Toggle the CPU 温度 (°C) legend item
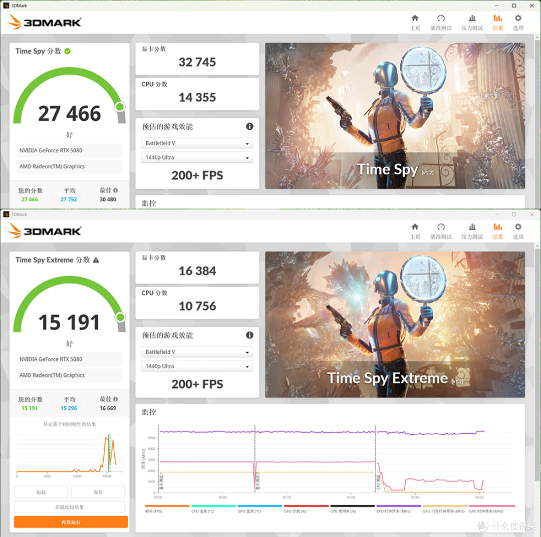 tap(213, 509)
